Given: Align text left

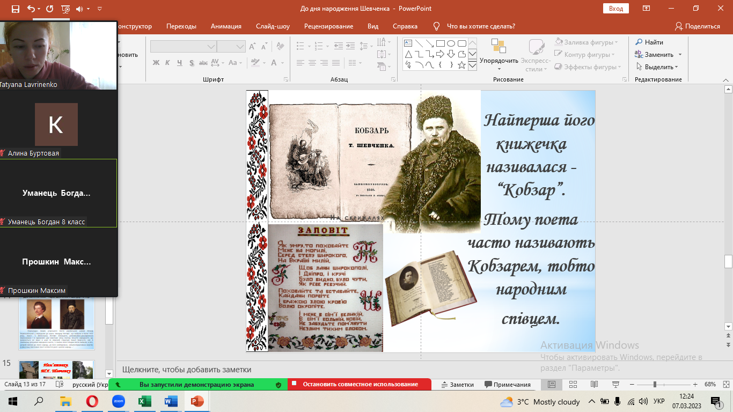Looking at the screenshot, I should coord(300,63).
